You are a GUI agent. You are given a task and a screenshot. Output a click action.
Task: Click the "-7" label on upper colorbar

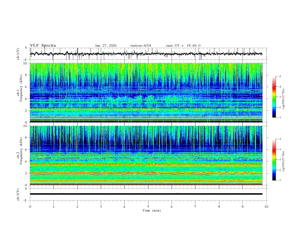tap(279, 118)
